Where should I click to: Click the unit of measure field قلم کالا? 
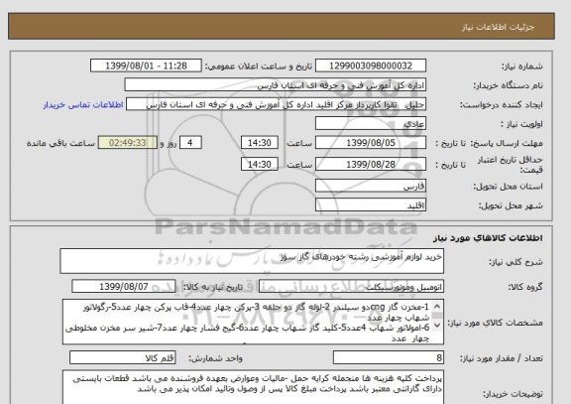pos(122,358)
